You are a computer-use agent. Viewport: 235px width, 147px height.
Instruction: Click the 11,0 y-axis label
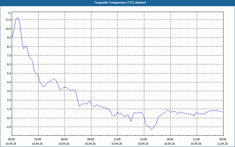point(8,20)
